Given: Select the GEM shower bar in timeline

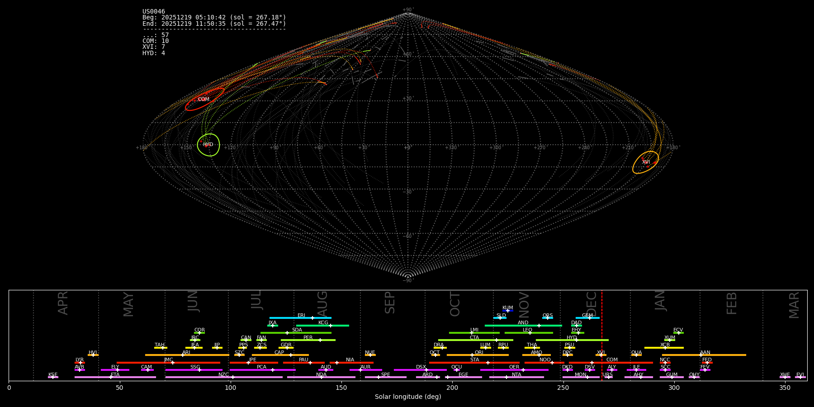Looking at the screenshot, I should [587, 318].
